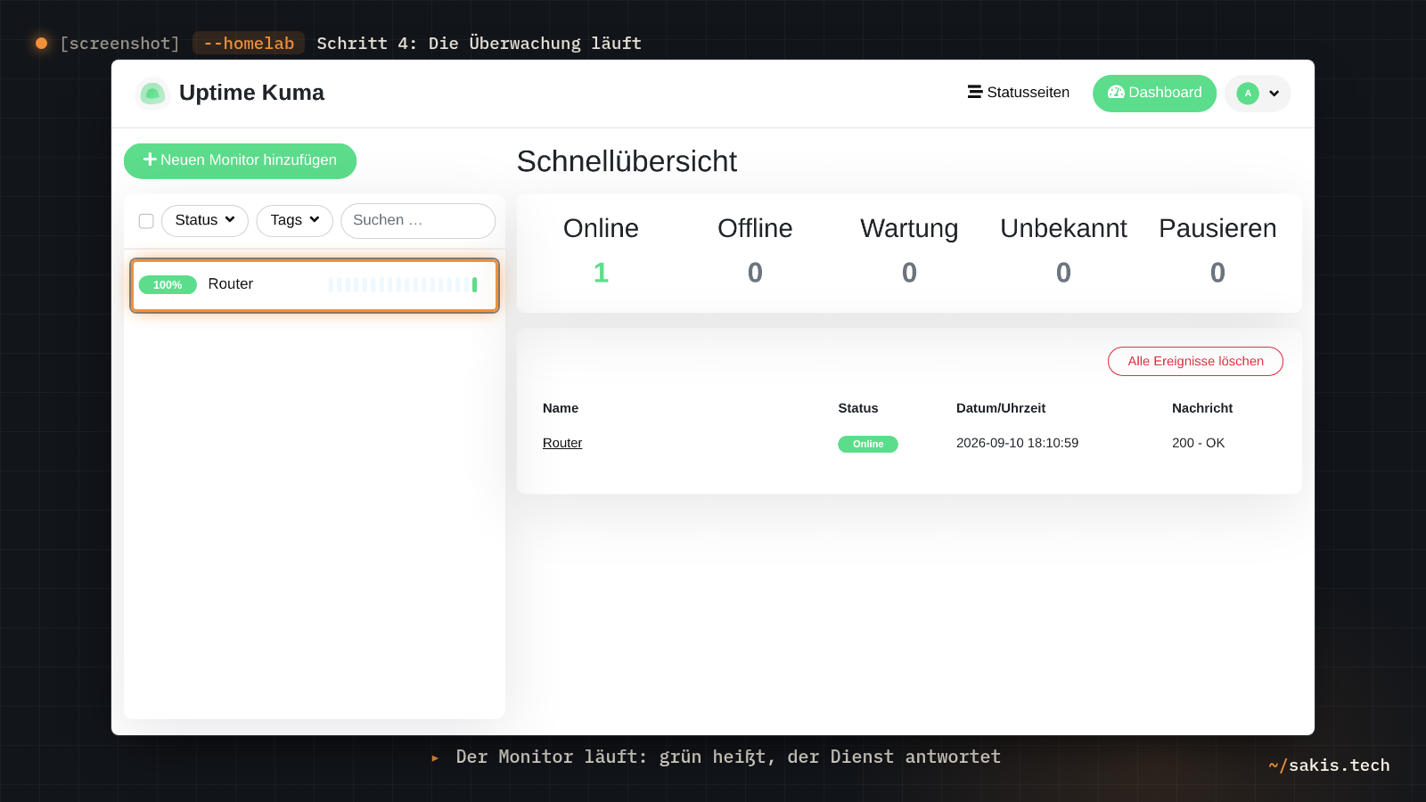This screenshot has height=802, width=1426.
Task: Toggle the select-all monitors checkbox
Action: tap(146, 221)
